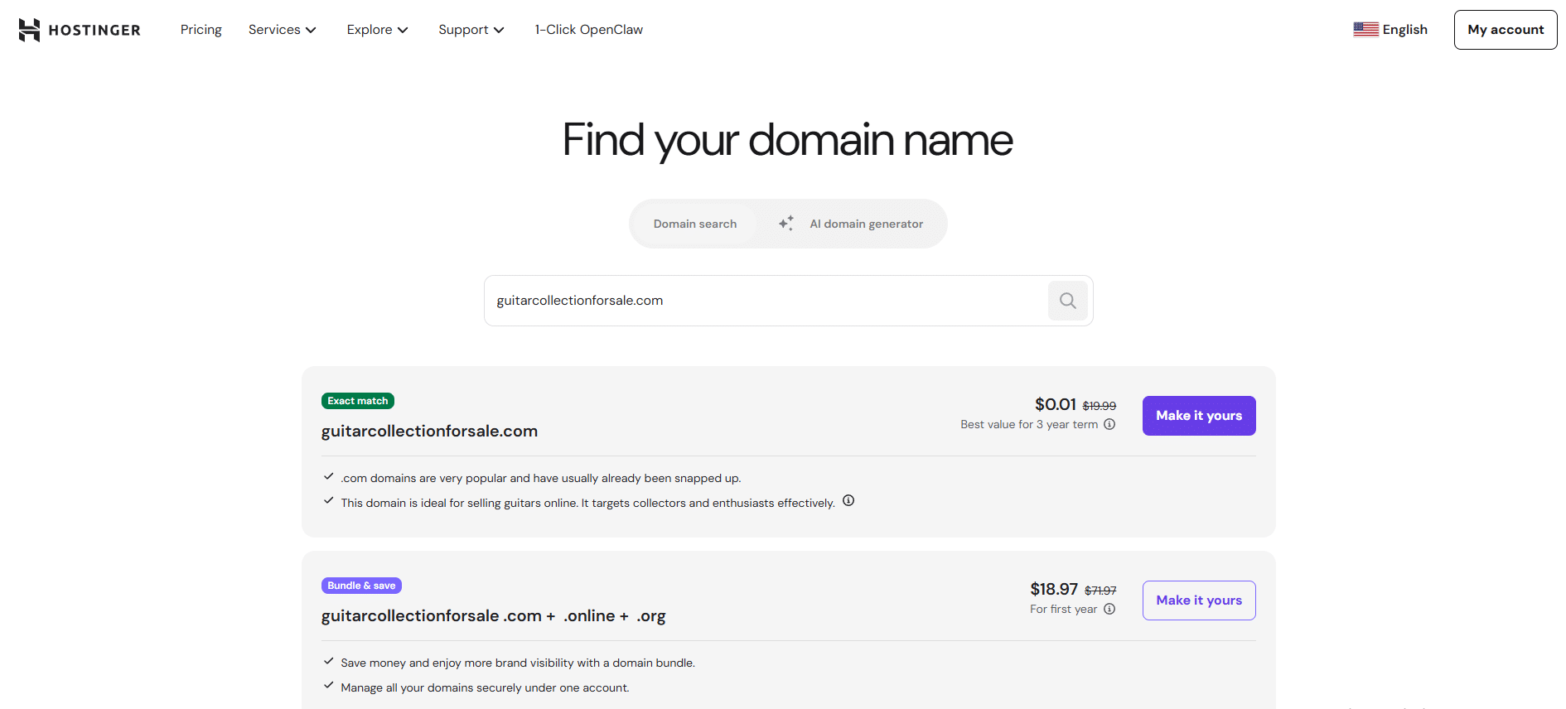Click the US flag icon near English
The height and width of the screenshot is (709, 1566).
(x=1365, y=27)
